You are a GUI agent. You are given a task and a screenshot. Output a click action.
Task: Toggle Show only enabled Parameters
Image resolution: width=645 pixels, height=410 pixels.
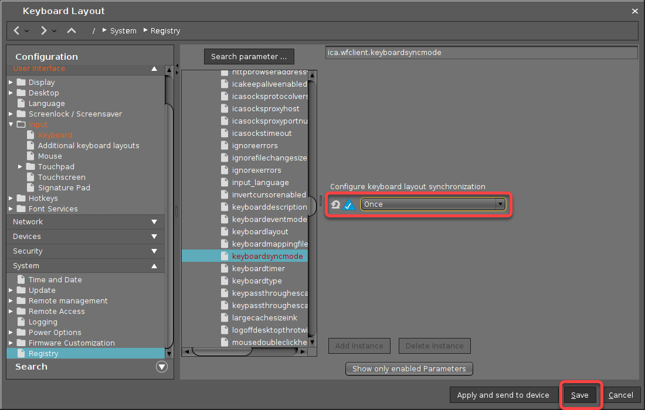(409, 368)
